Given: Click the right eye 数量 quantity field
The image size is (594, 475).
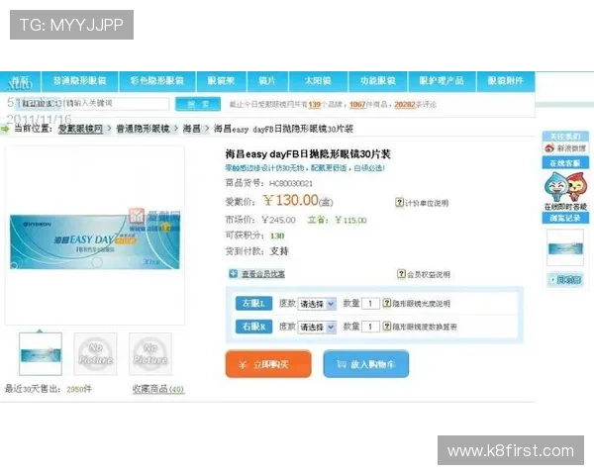Looking at the screenshot, I should click(370, 327).
